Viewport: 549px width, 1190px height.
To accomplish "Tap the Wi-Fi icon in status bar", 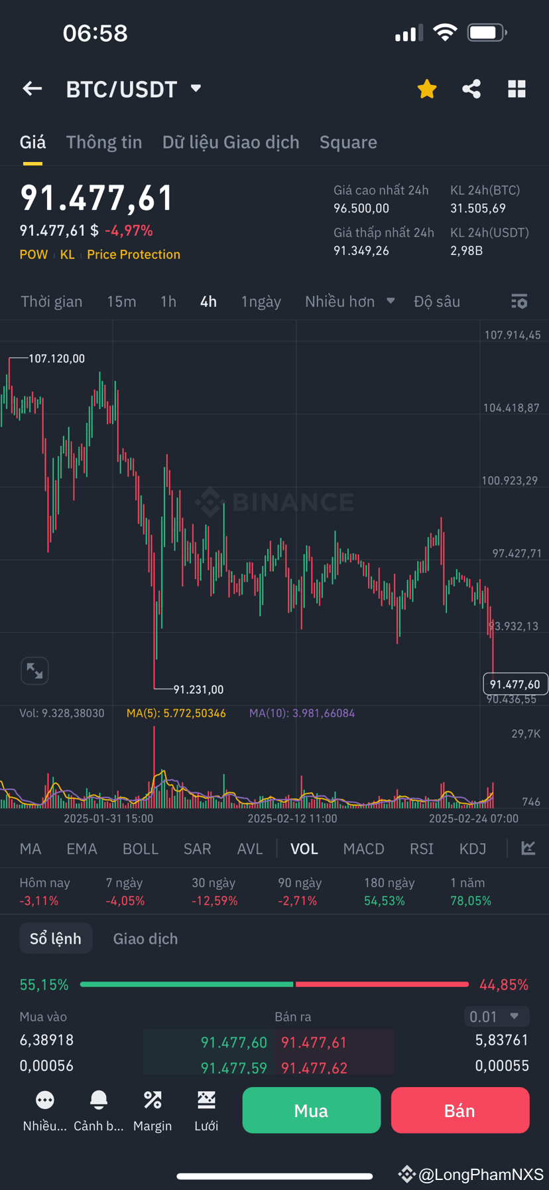I will tap(445, 32).
